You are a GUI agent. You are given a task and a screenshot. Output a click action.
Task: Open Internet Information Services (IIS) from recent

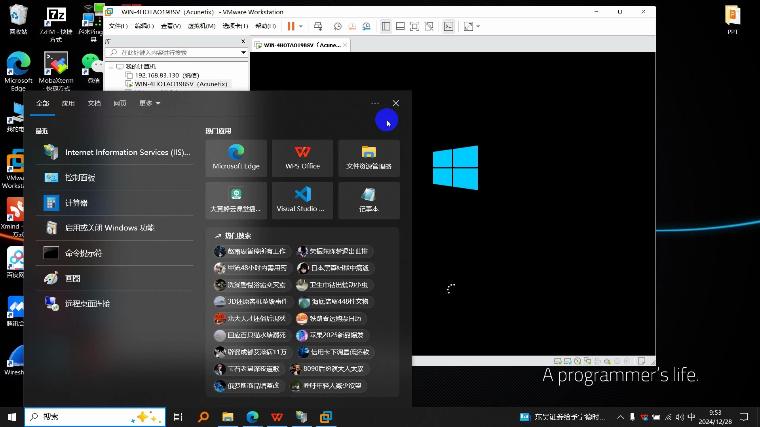114,152
